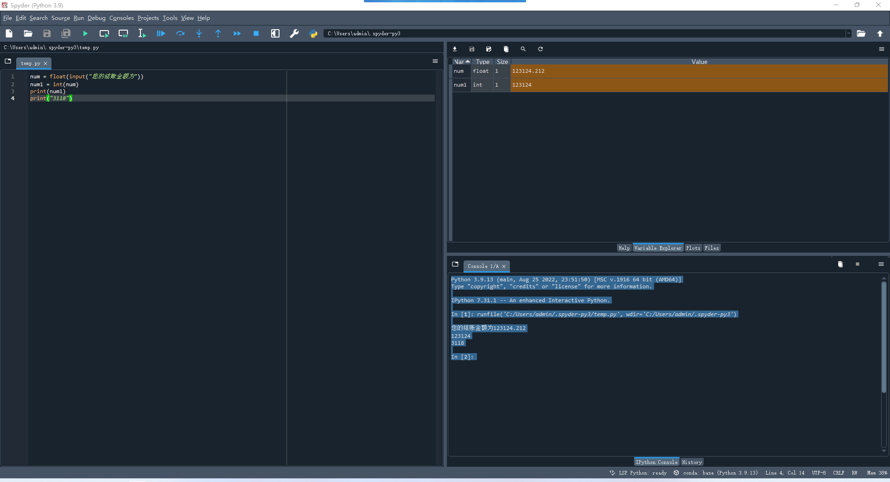
Task: Remove all variables trash icon
Action: point(506,49)
